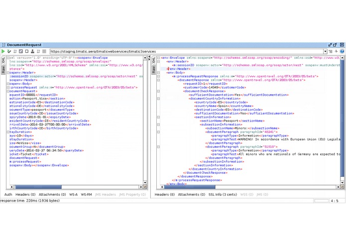
Task: Click the grey cancel request stop icon
Action: (x=44, y=51)
